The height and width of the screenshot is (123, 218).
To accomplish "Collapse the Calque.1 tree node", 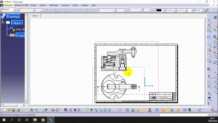I will point(2,23).
